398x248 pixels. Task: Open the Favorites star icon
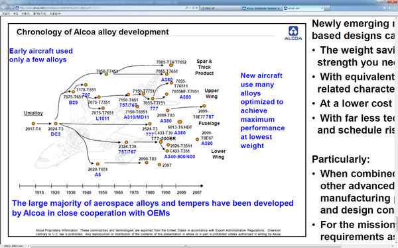click(x=389, y=8)
